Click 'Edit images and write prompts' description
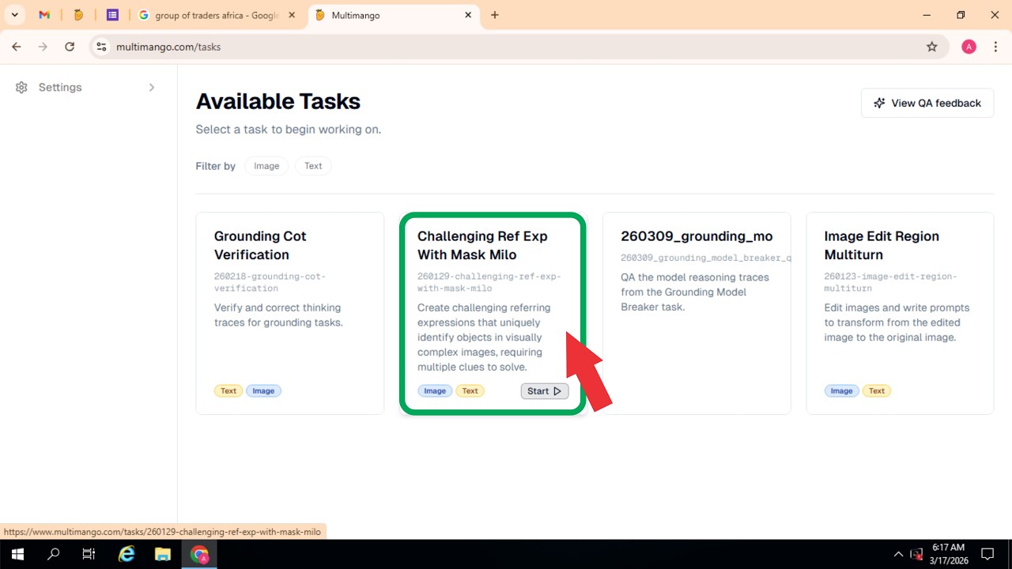 click(897, 322)
